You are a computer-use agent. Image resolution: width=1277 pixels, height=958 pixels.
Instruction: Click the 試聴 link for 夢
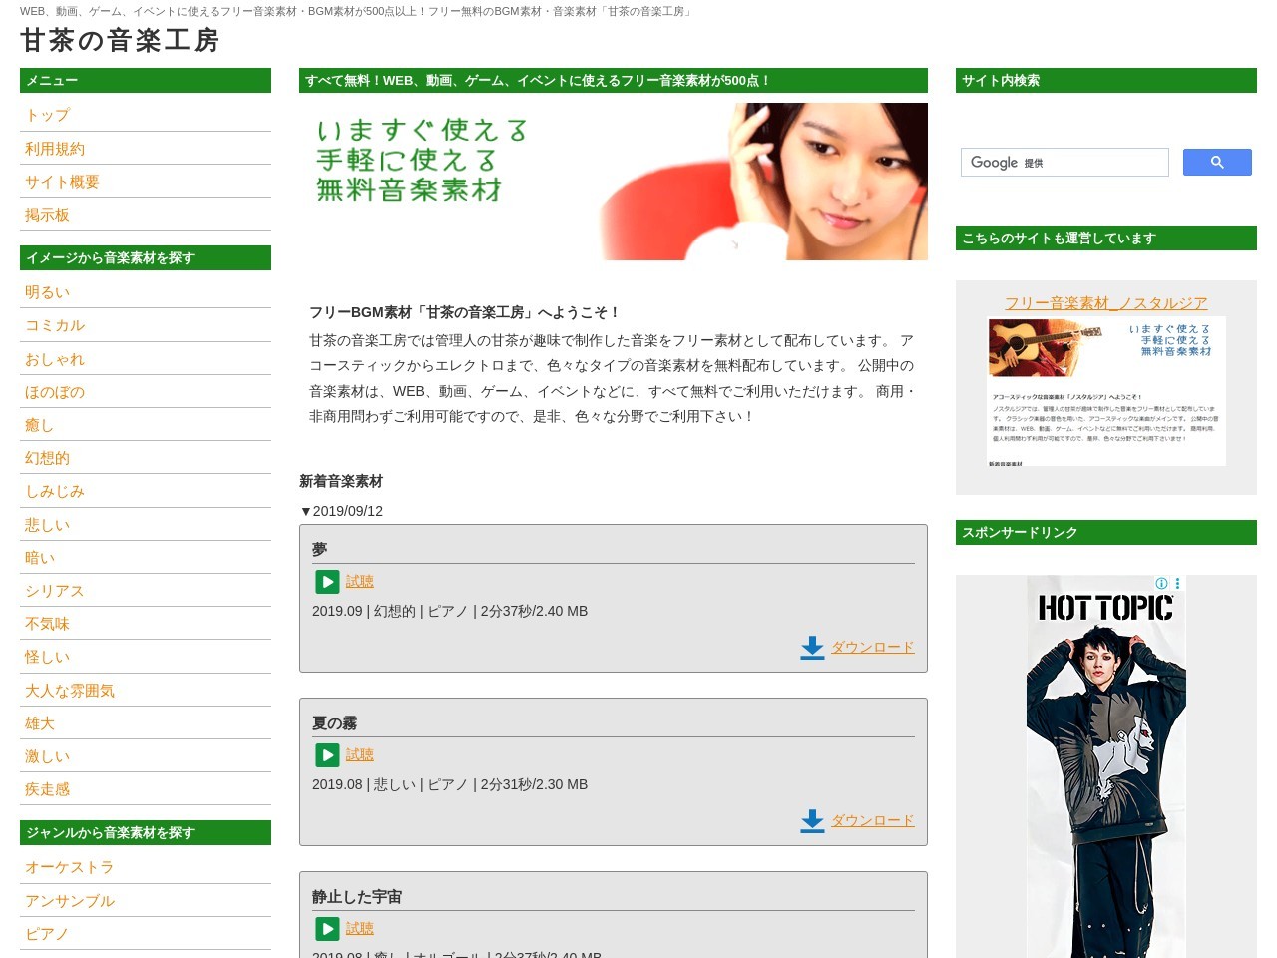pyautogui.click(x=360, y=582)
